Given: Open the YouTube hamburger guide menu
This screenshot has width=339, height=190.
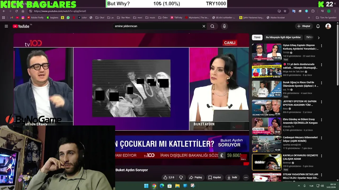Looking at the screenshot, I should pyautogui.click(x=6, y=26).
